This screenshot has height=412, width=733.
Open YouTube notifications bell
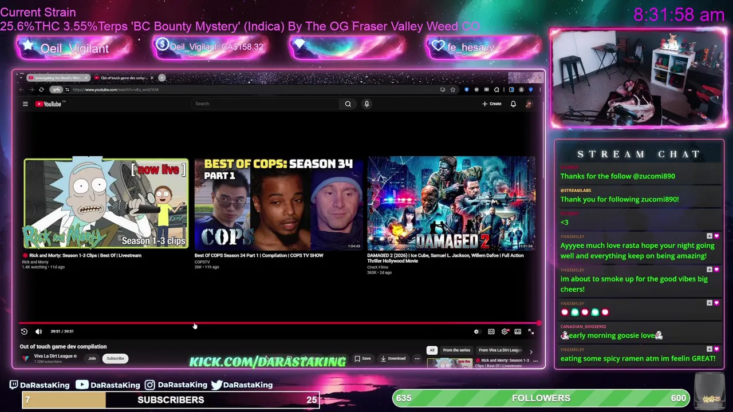point(513,104)
